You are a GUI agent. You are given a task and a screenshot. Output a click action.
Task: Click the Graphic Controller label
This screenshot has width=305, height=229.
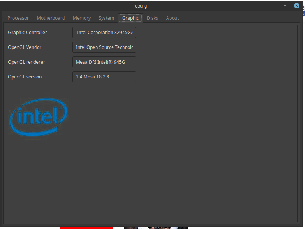click(x=27, y=33)
